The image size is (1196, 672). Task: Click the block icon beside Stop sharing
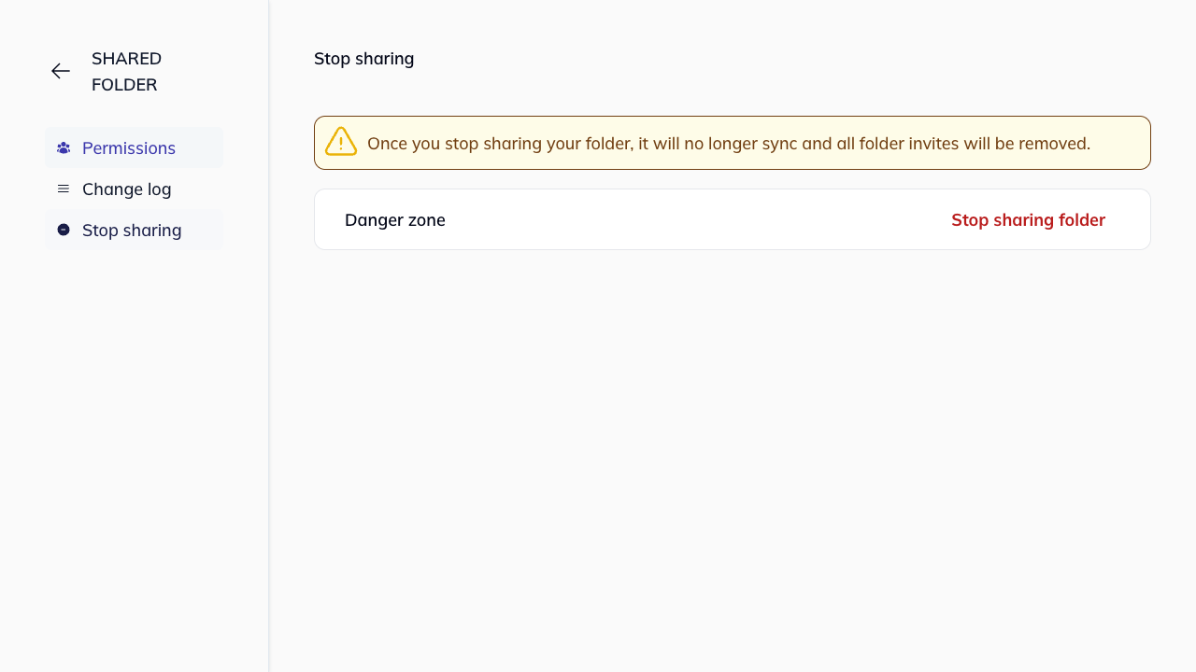click(x=63, y=230)
